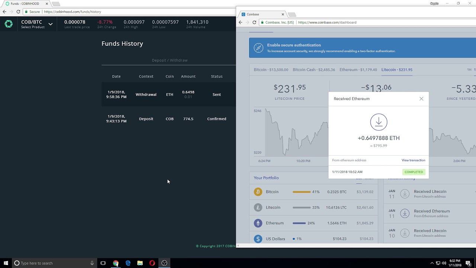Open Chrome from the taskbar
The image size is (476, 268).
pyautogui.click(x=116, y=263)
